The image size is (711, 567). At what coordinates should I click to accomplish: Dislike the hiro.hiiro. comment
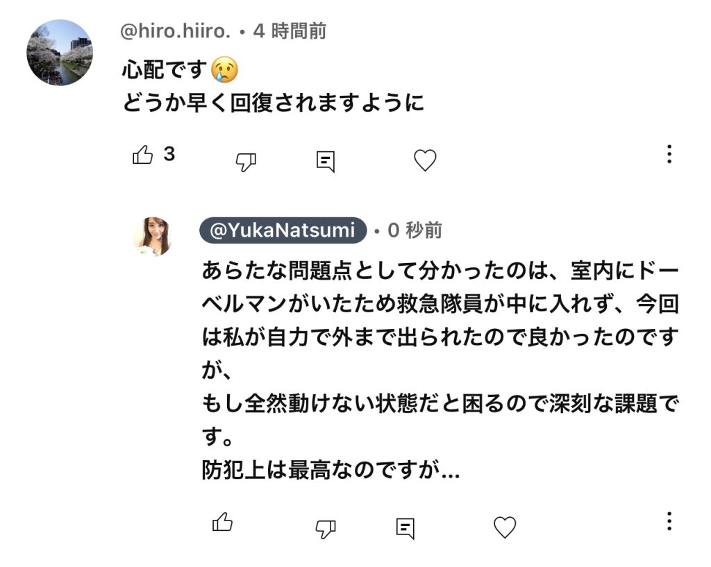[246, 162]
